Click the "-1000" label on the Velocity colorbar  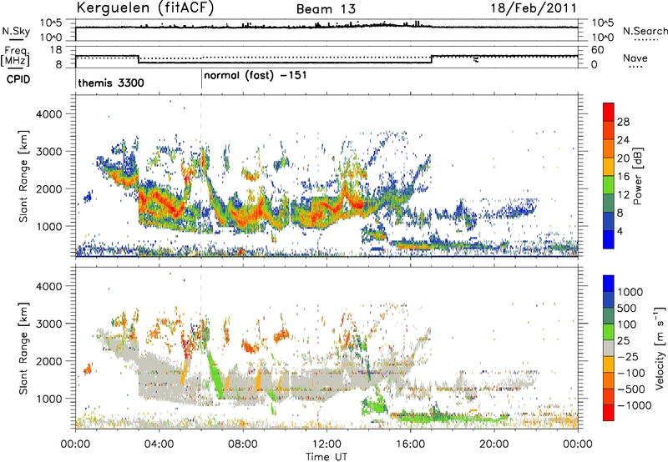point(634,405)
